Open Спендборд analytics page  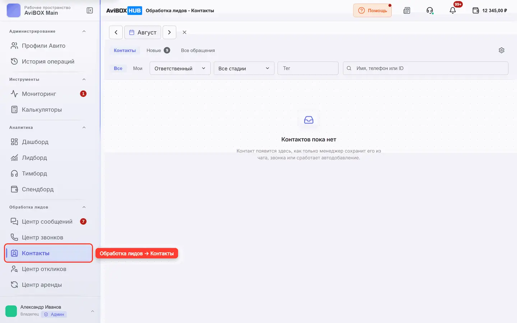(48, 189)
